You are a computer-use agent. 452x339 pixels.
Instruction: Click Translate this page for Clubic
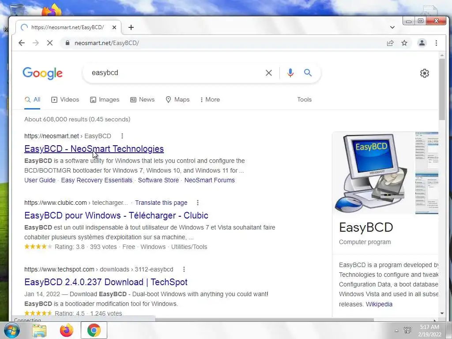[161, 203]
